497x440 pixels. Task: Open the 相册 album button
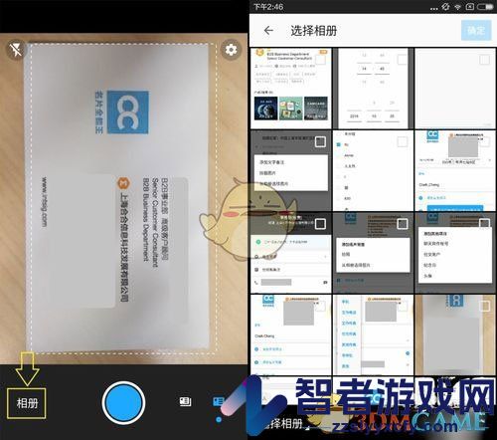coord(27,403)
